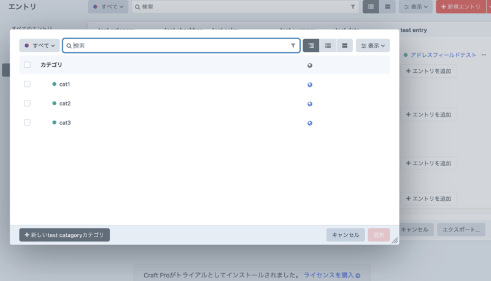Create 新しいtest catagoryカテゴリ
This screenshot has height=281, width=491.
pos(64,235)
